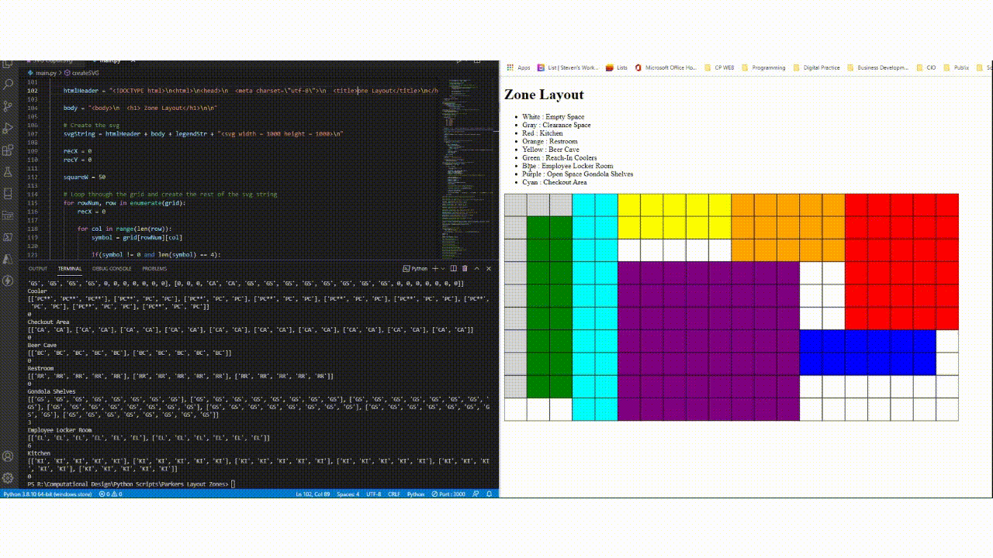Click the Manage gear icon
The image size is (993, 558).
[9, 477]
